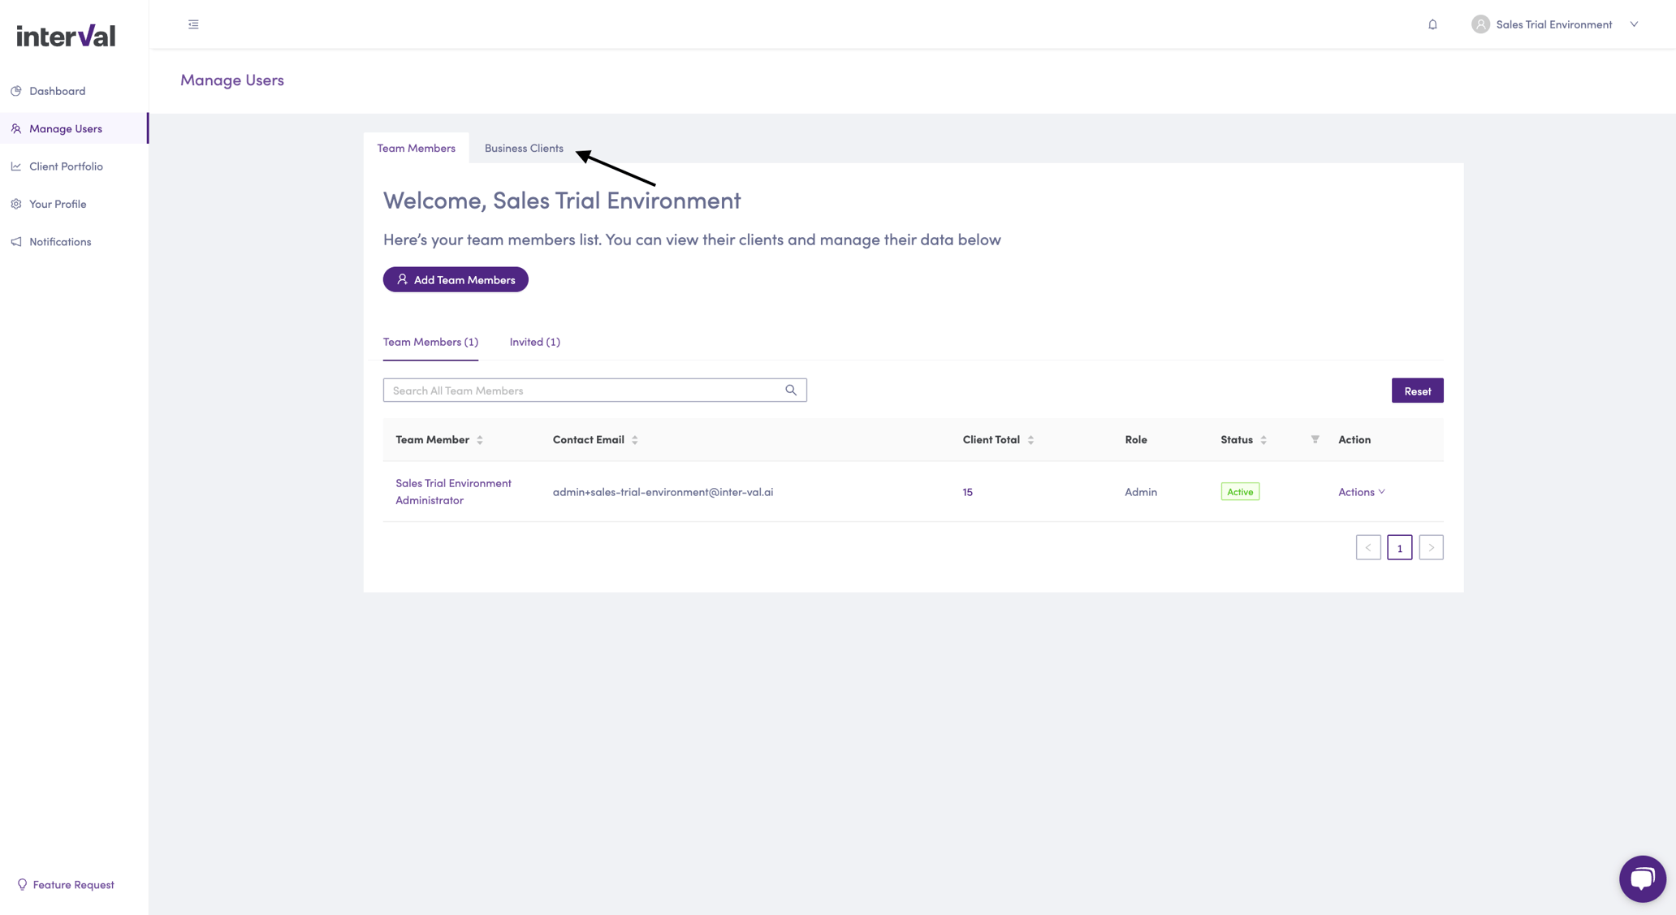Image resolution: width=1676 pixels, height=915 pixels.
Task: Open the Invited (1) tab
Action: tap(534, 342)
